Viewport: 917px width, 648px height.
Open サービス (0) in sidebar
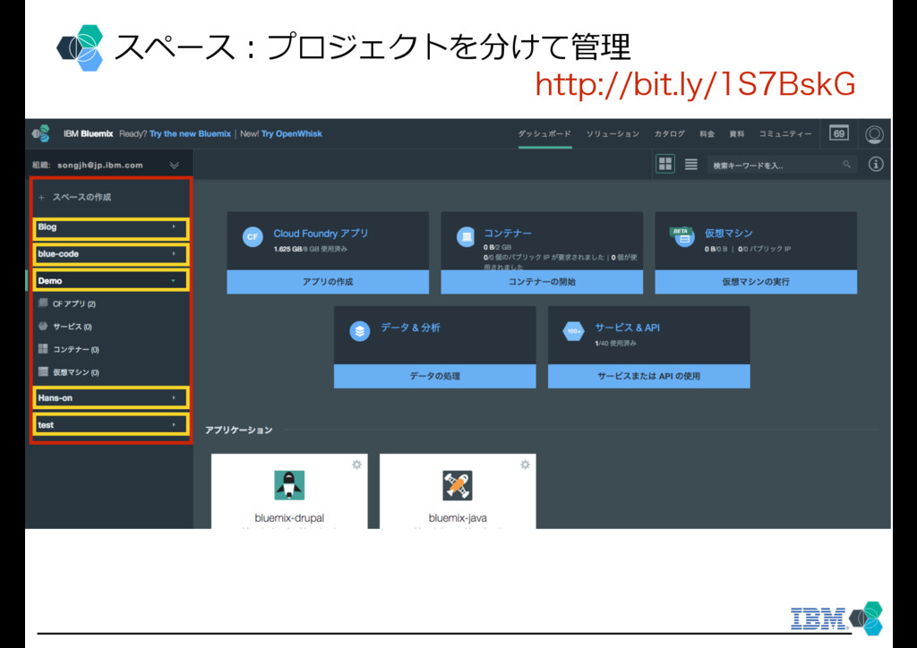(72, 327)
